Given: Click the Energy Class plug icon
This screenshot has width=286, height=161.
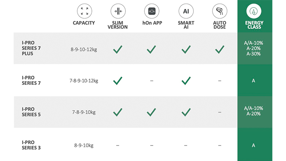Looking at the screenshot, I should [253, 11].
